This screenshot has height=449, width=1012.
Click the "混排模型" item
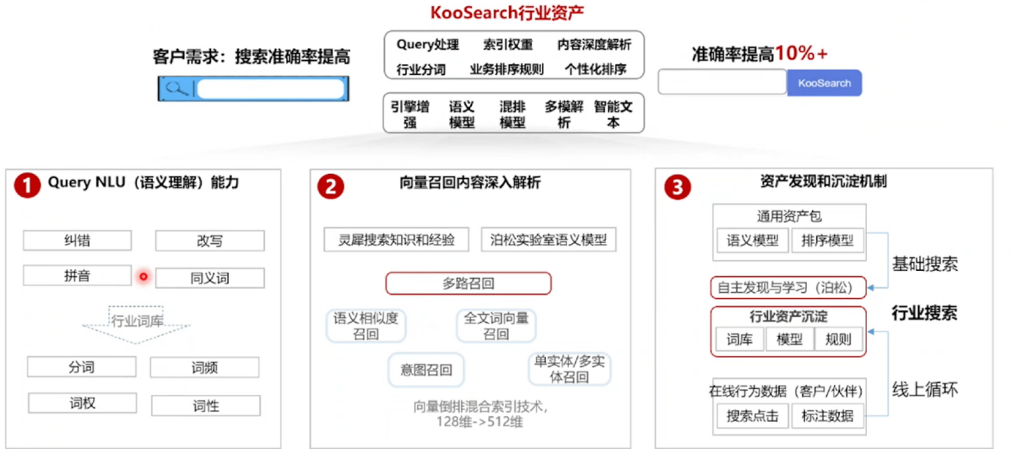[512, 114]
